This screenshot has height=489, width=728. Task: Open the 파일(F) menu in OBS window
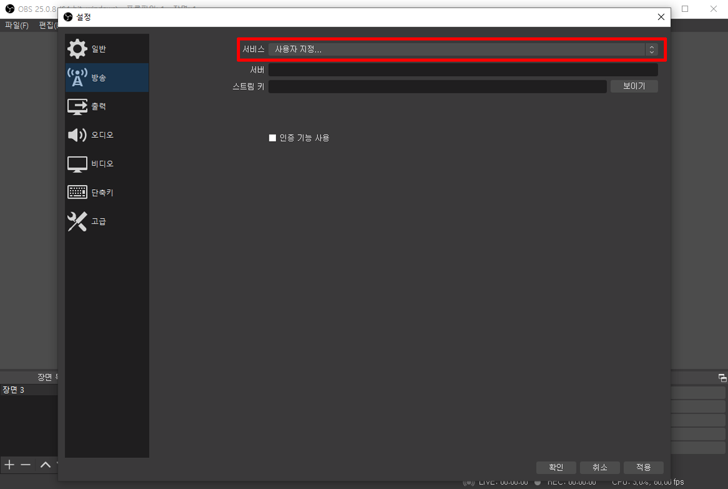pyautogui.click(x=17, y=25)
